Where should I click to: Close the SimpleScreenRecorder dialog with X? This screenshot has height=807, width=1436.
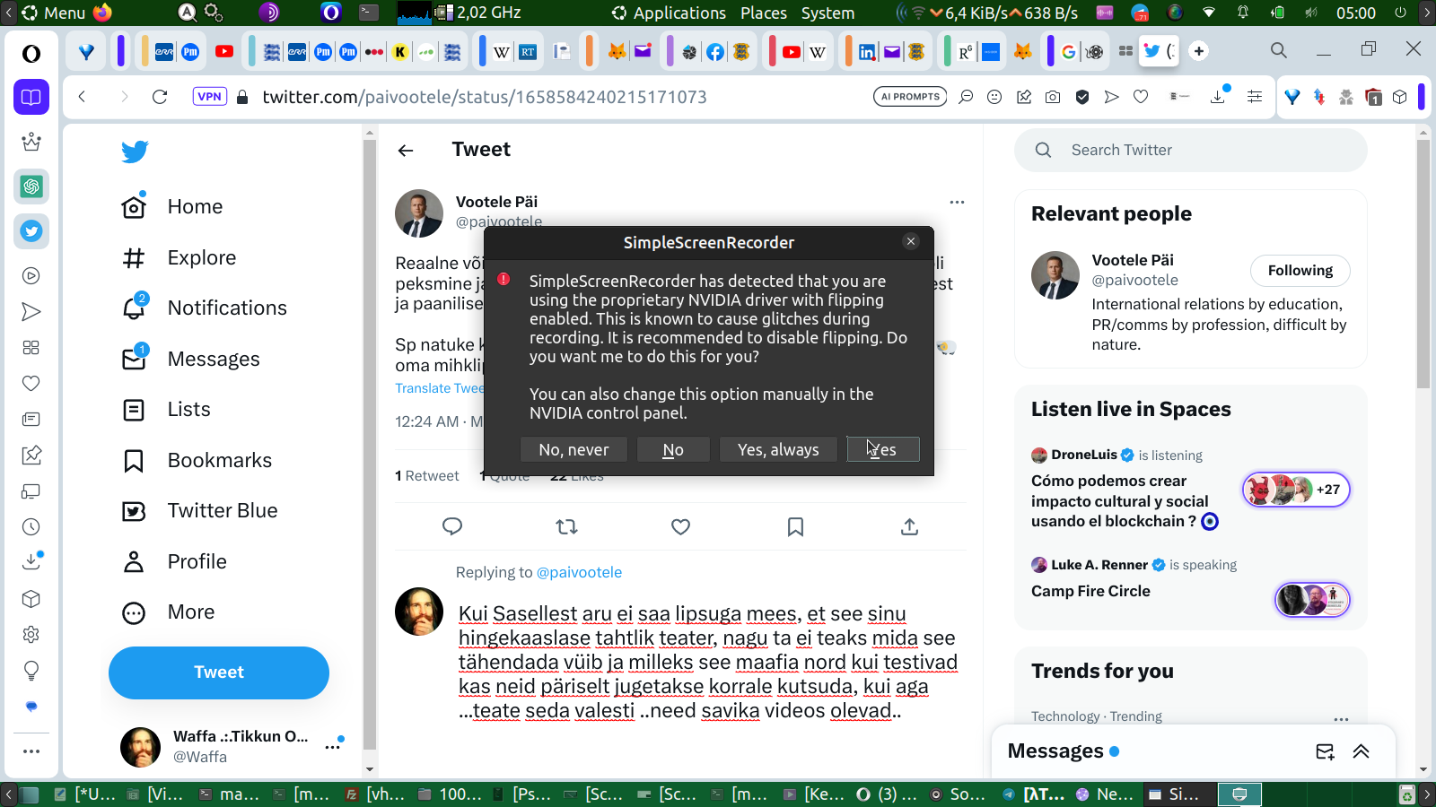[911, 241]
